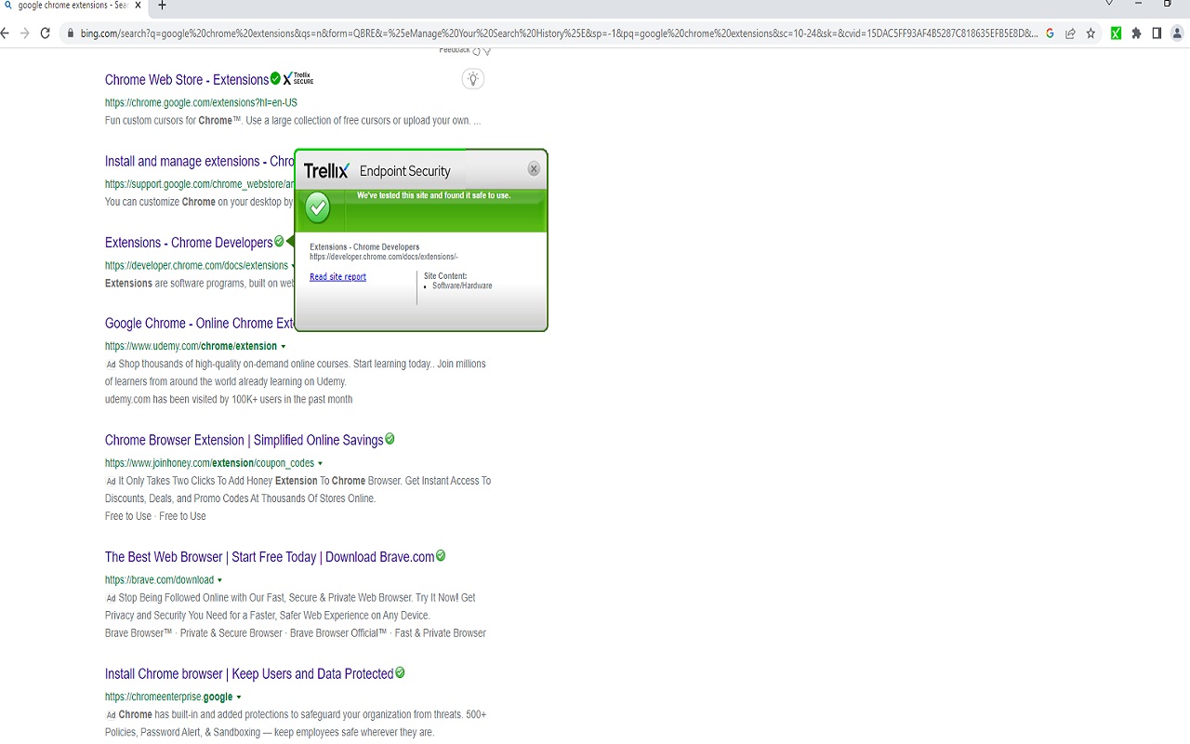Screen dimensions: 1190x744
Task: Open the dropdown beside joinhoney.com URL
Action: [320, 463]
